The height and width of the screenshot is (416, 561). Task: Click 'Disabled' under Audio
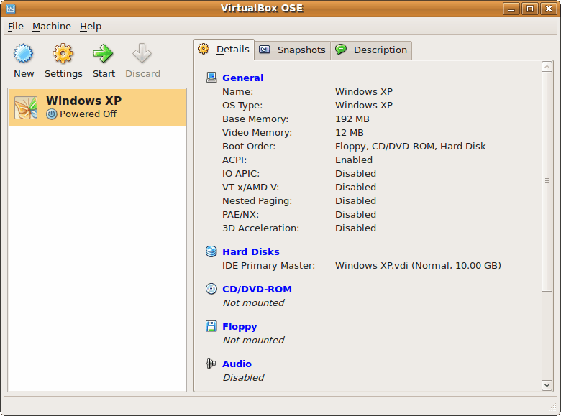pyautogui.click(x=243, y=377)
